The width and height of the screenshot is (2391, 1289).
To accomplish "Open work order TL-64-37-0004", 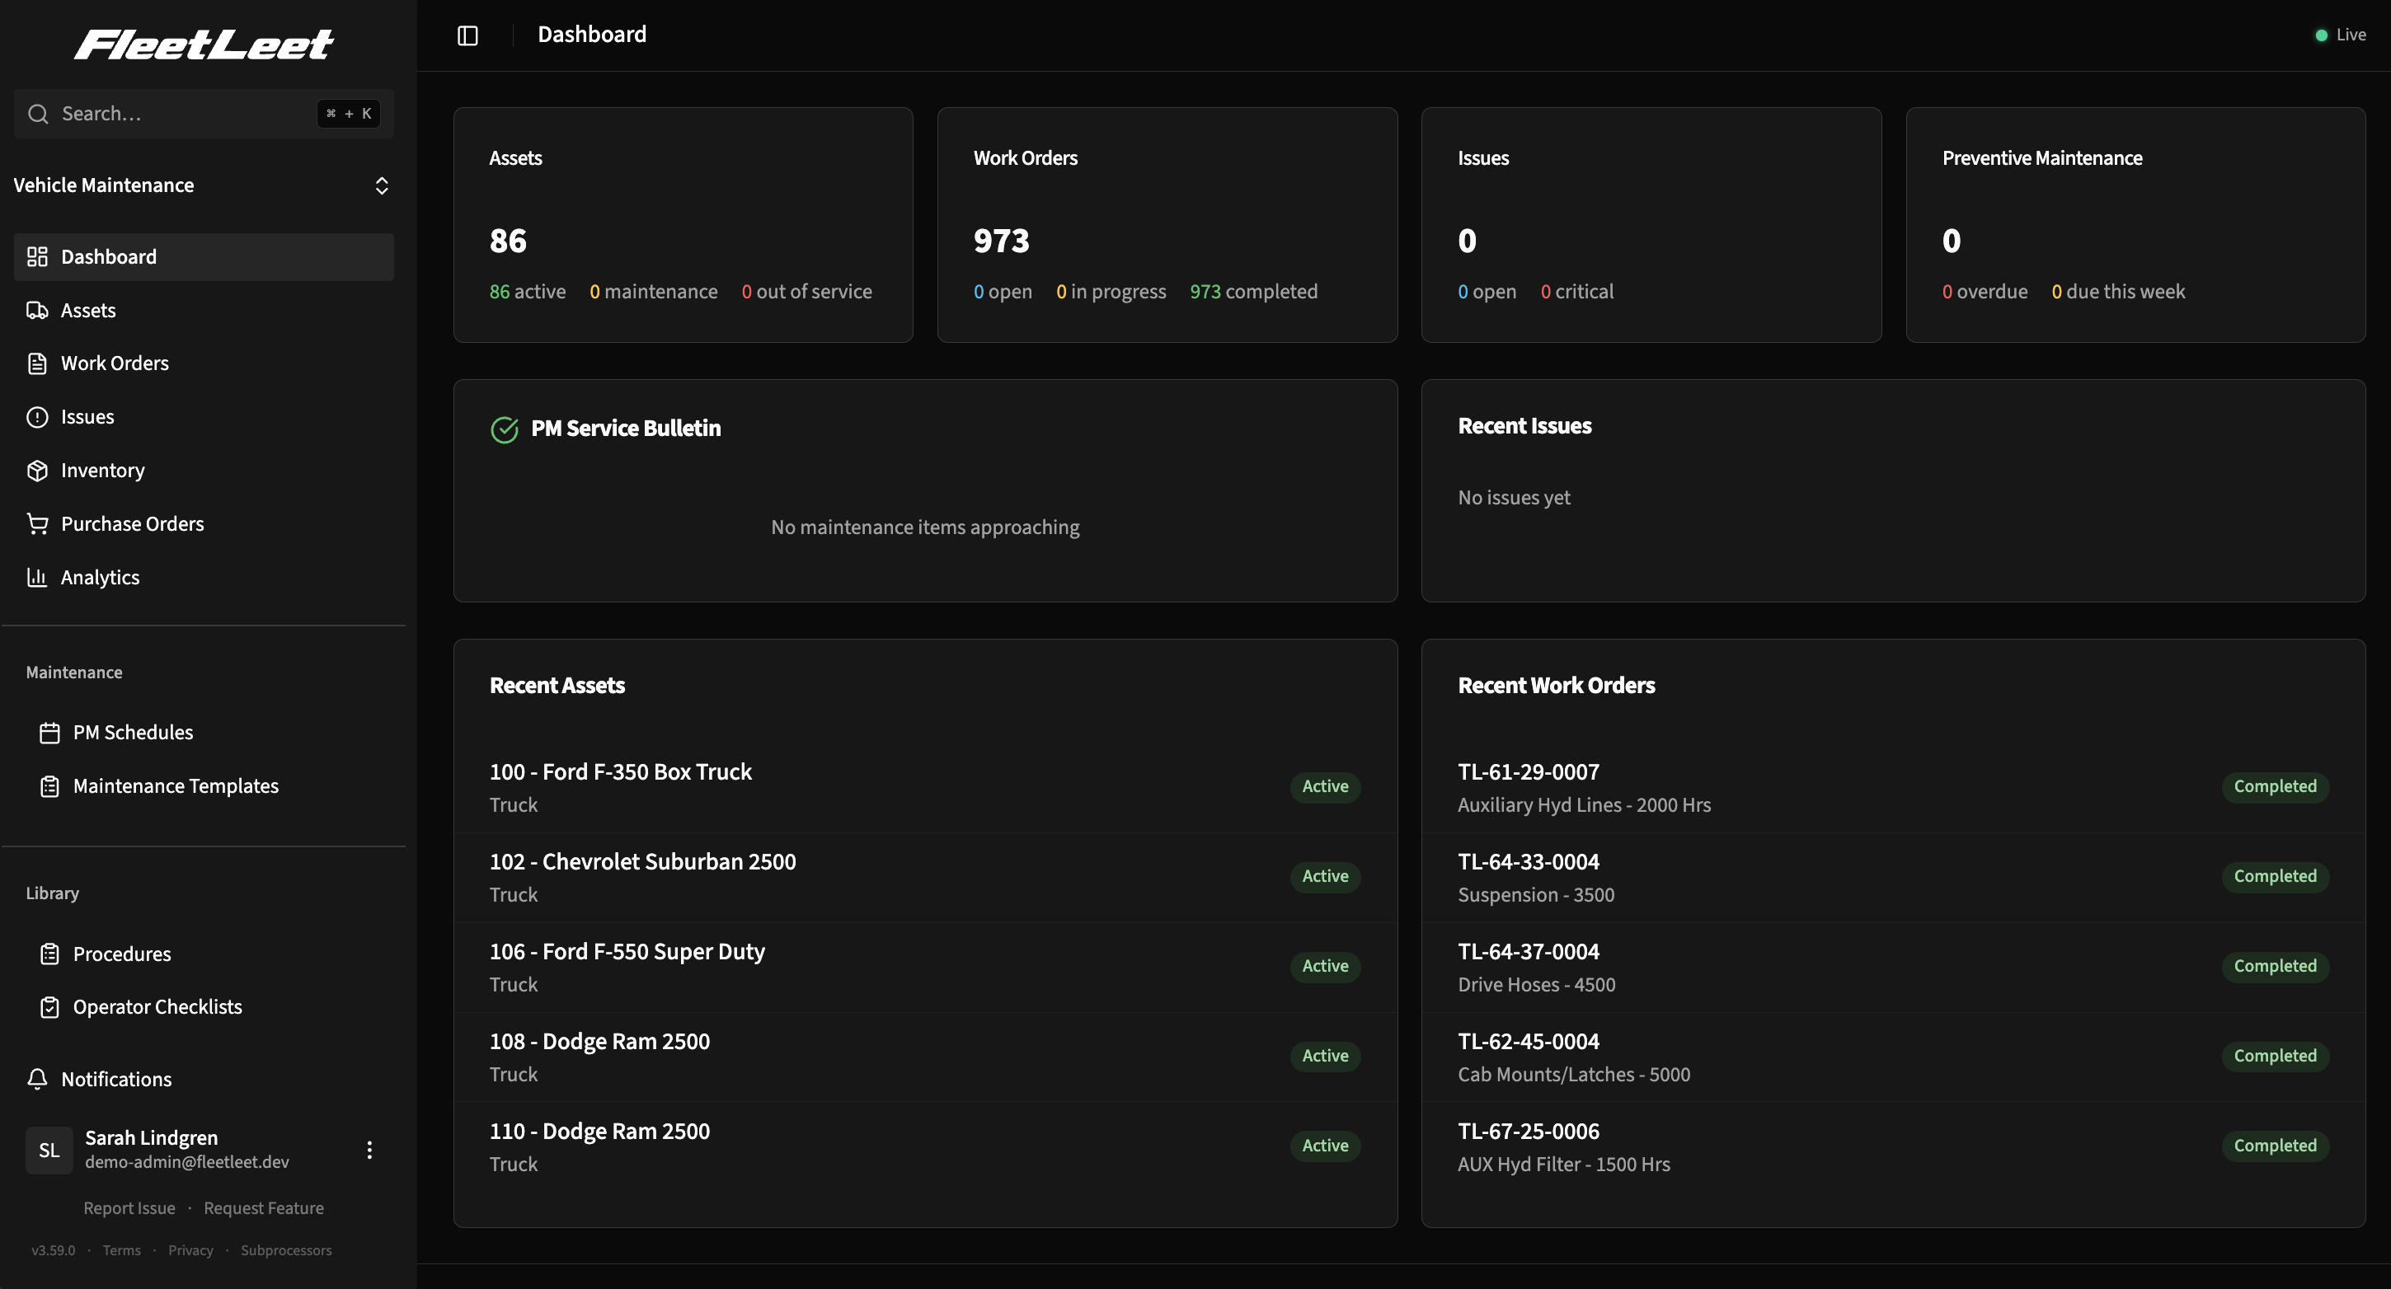I will tap(1892, 968).
